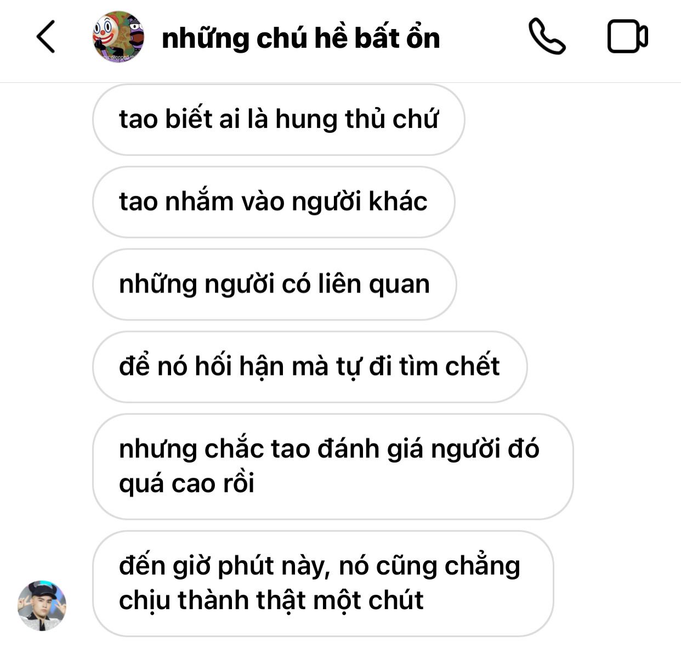Image resolution: width=681 pixels, height=647 pixels.
Task: Open group details via "những chú hề bất ổn"
Action: pyautogui.click(x=301, y=38)
